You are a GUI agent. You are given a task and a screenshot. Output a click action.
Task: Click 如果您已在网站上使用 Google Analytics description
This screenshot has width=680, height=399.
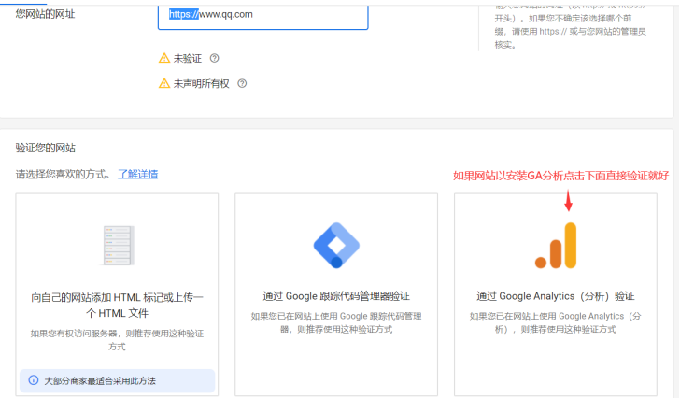click(556, 322)
